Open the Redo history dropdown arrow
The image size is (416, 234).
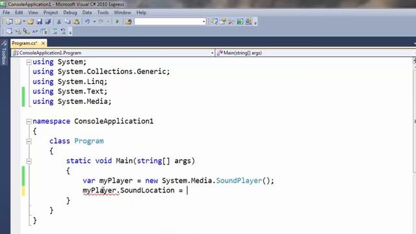coord(108,21)
